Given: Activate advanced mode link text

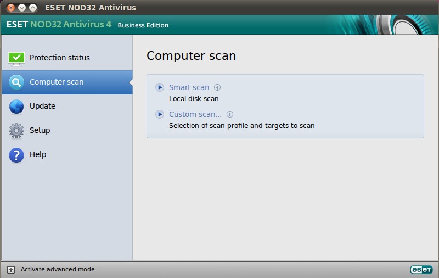Looking at the screenshot, I should tap(58, 269).
